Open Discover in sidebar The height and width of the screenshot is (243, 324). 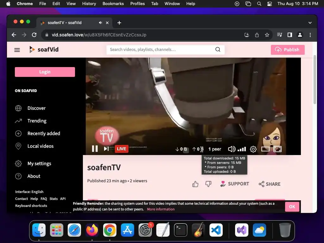tap(30, 108)
